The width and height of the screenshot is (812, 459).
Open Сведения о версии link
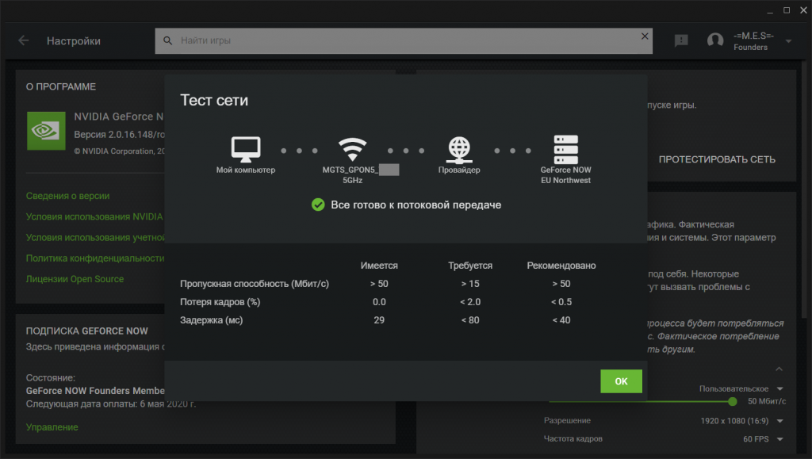coord(67,196)
